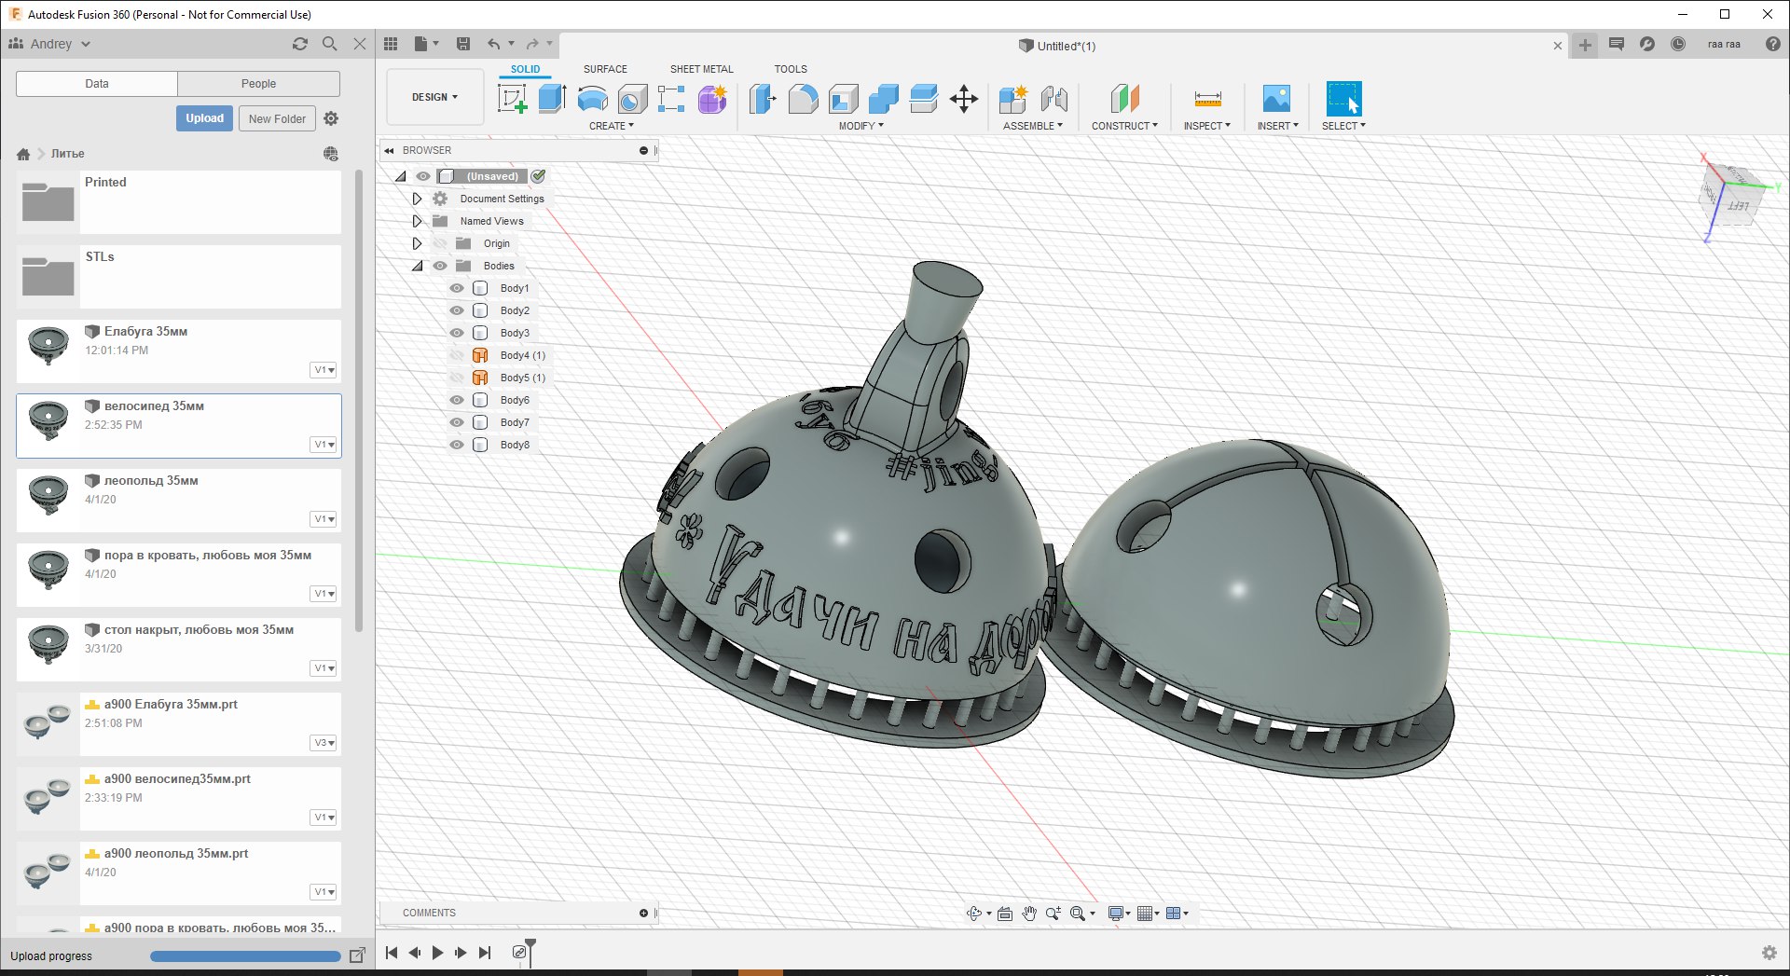Click the Insert Decal image icon
The height and width of the screenshot is (976, 1790).
[1276, 99]
